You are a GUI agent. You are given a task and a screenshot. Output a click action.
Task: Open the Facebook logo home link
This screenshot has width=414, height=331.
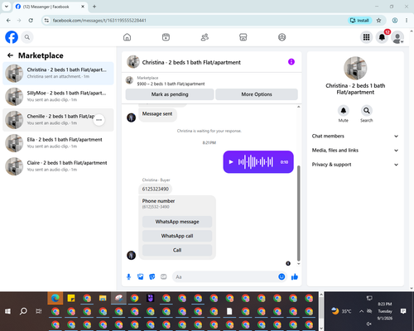point(12,37)
